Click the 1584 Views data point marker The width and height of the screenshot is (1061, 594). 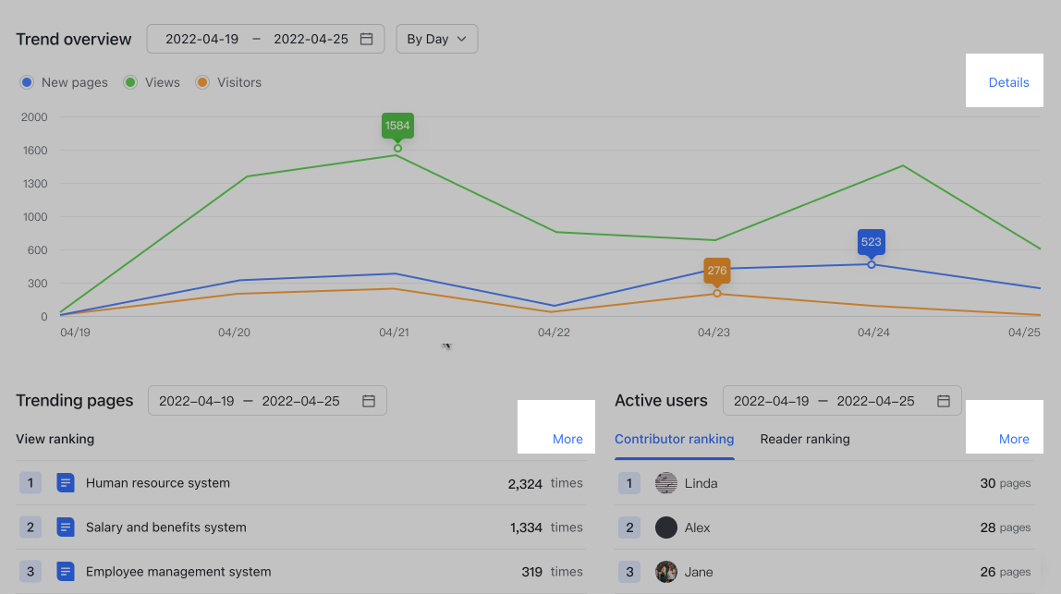(x=397, y=148)
